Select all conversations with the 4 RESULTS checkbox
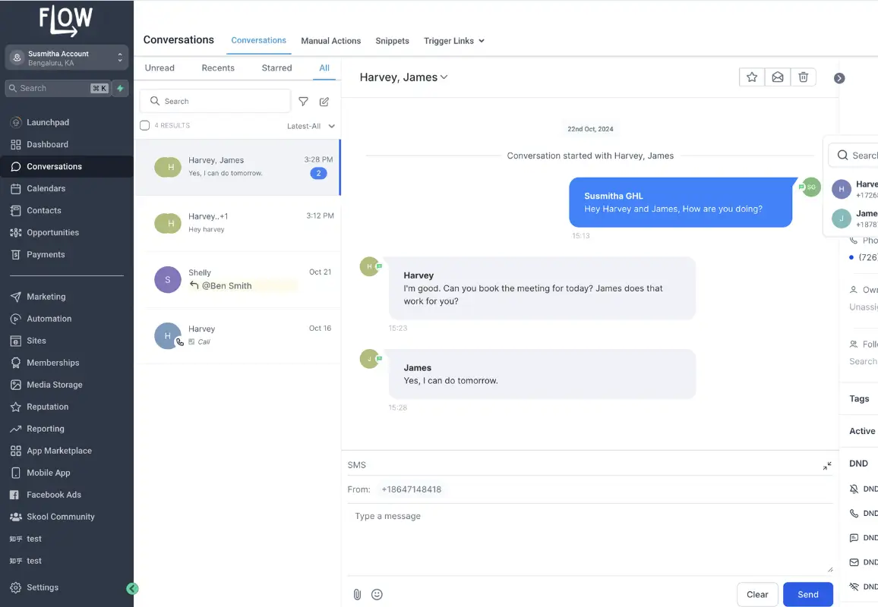Screen dimensions: 878x607 [144, 125]
